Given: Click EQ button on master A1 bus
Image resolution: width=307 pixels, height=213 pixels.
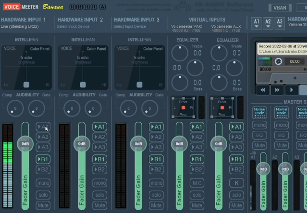Looking at the screenshot, I should click(259, 135).
